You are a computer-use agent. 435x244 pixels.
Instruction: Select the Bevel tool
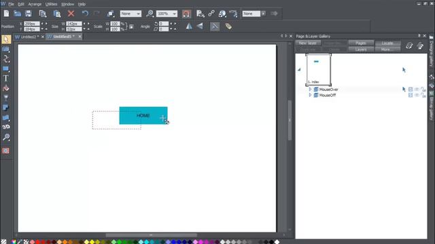(6, 117)
